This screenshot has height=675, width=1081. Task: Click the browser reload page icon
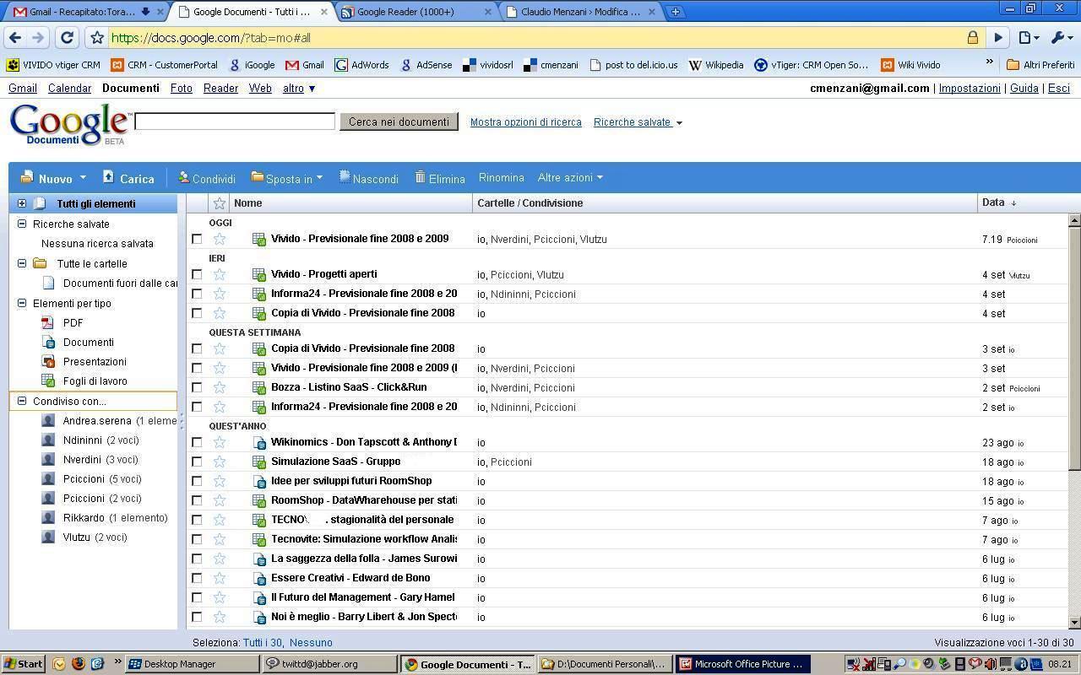67,37
